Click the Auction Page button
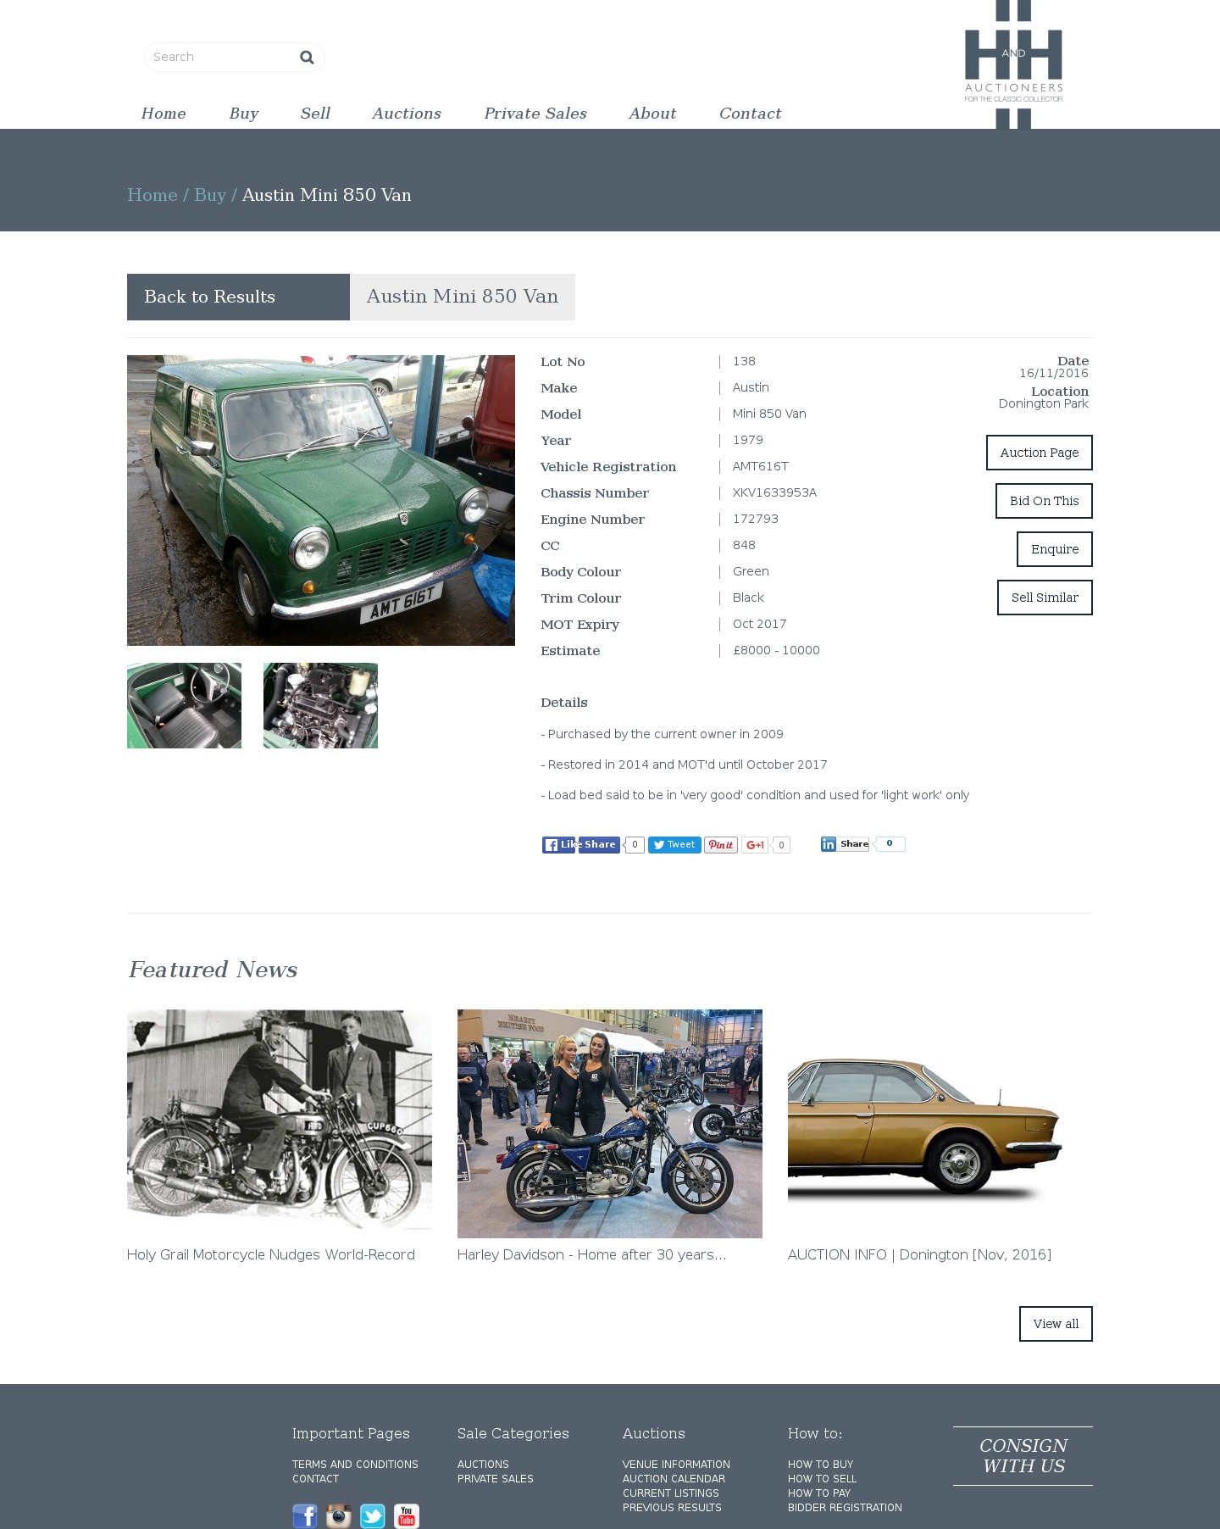 click(x=1040, y=453)
